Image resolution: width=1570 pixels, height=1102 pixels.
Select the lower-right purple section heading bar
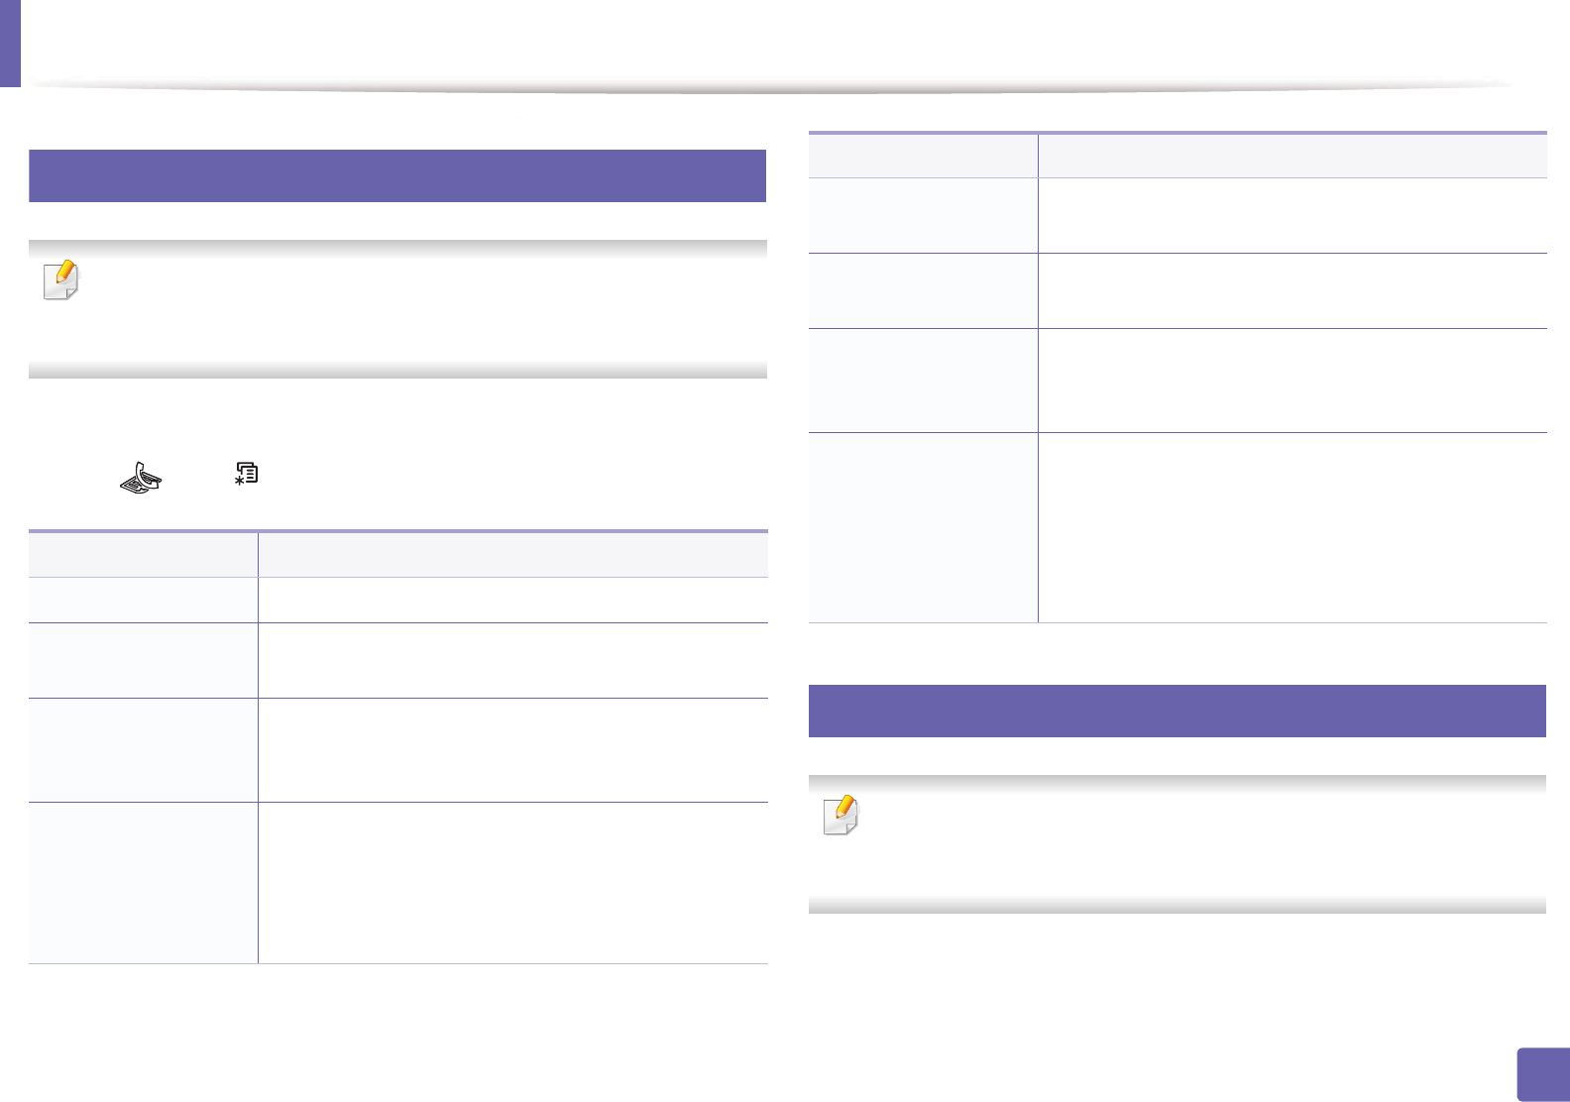pyautogui.click(x=1177, y=712)
